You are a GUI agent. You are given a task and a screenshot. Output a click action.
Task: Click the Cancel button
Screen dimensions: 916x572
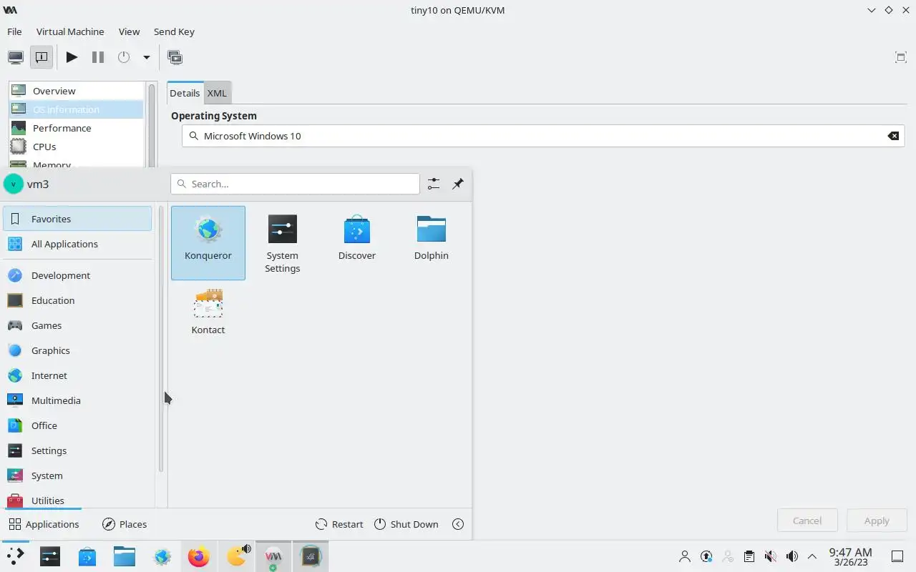(807, 521)
